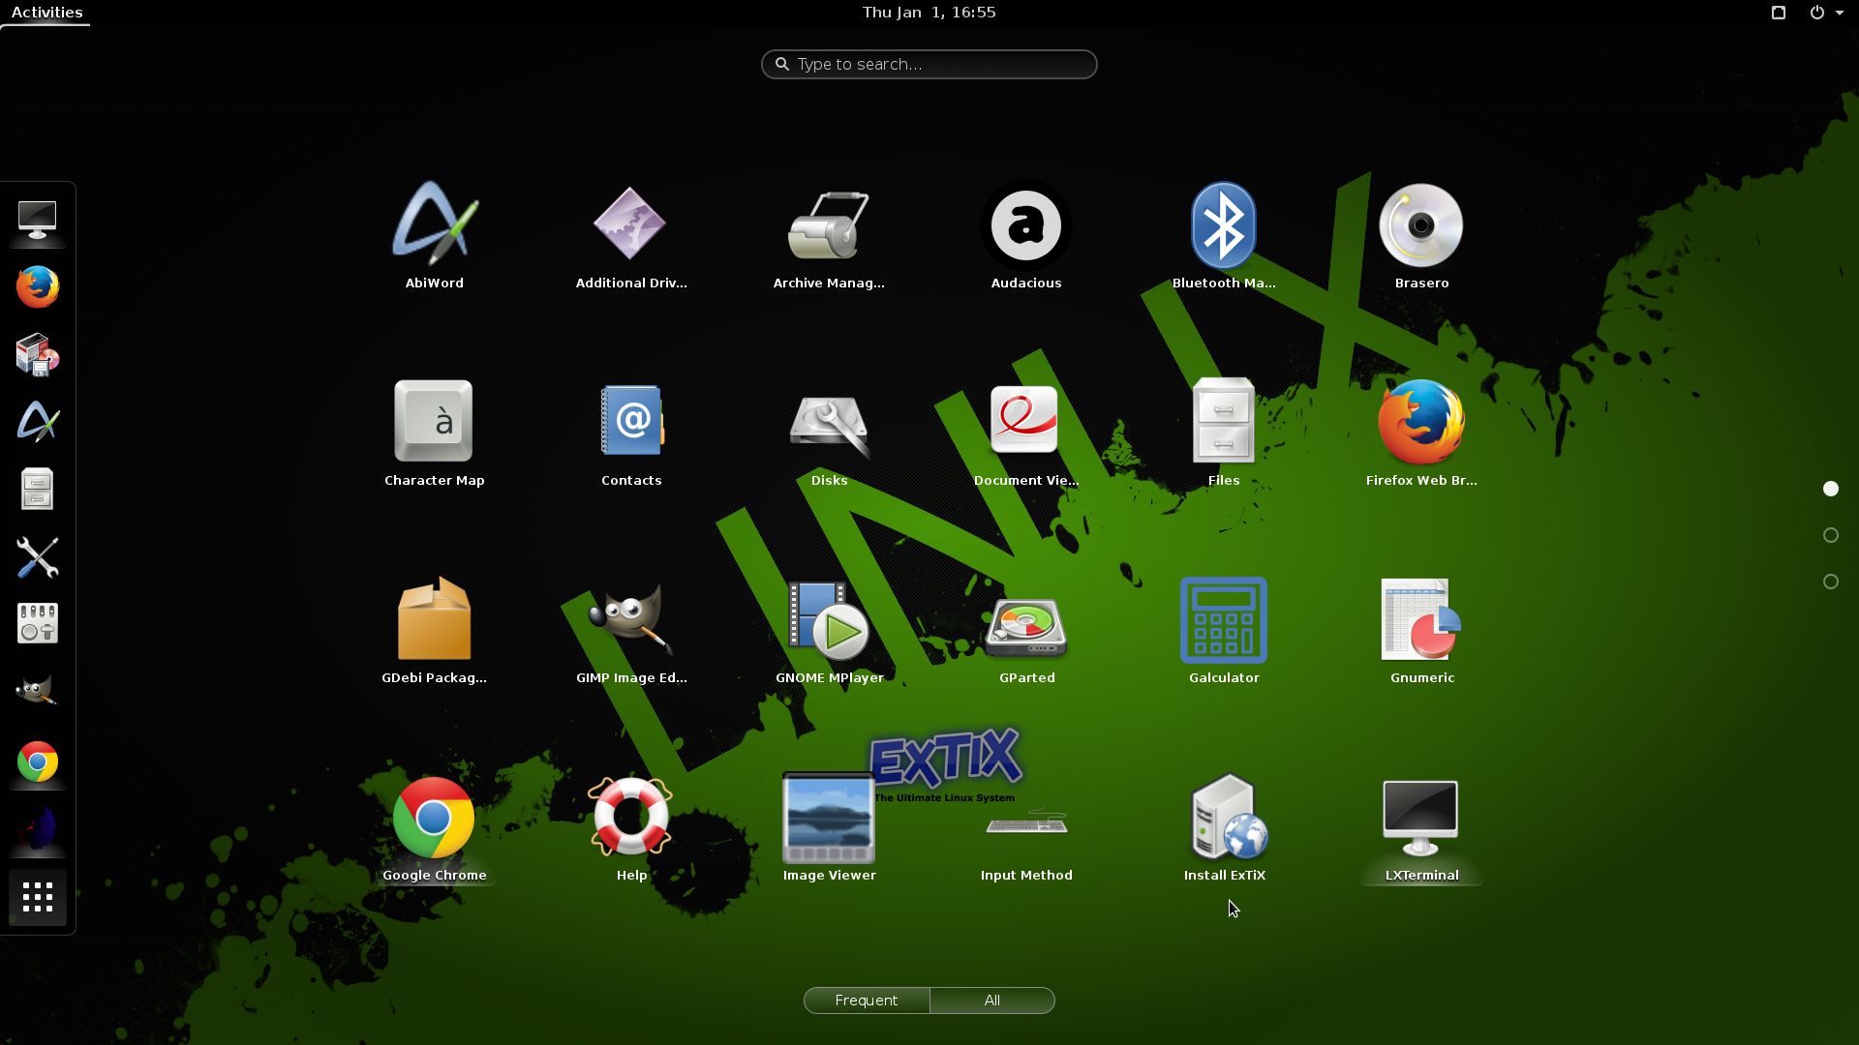This screenshot has height=1045, width=1859.
Task: Open GNOME MPlayer
Action: 829,632
